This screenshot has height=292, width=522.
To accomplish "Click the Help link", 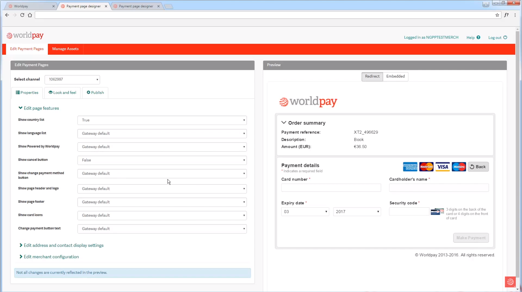I will tap(471, 38).
